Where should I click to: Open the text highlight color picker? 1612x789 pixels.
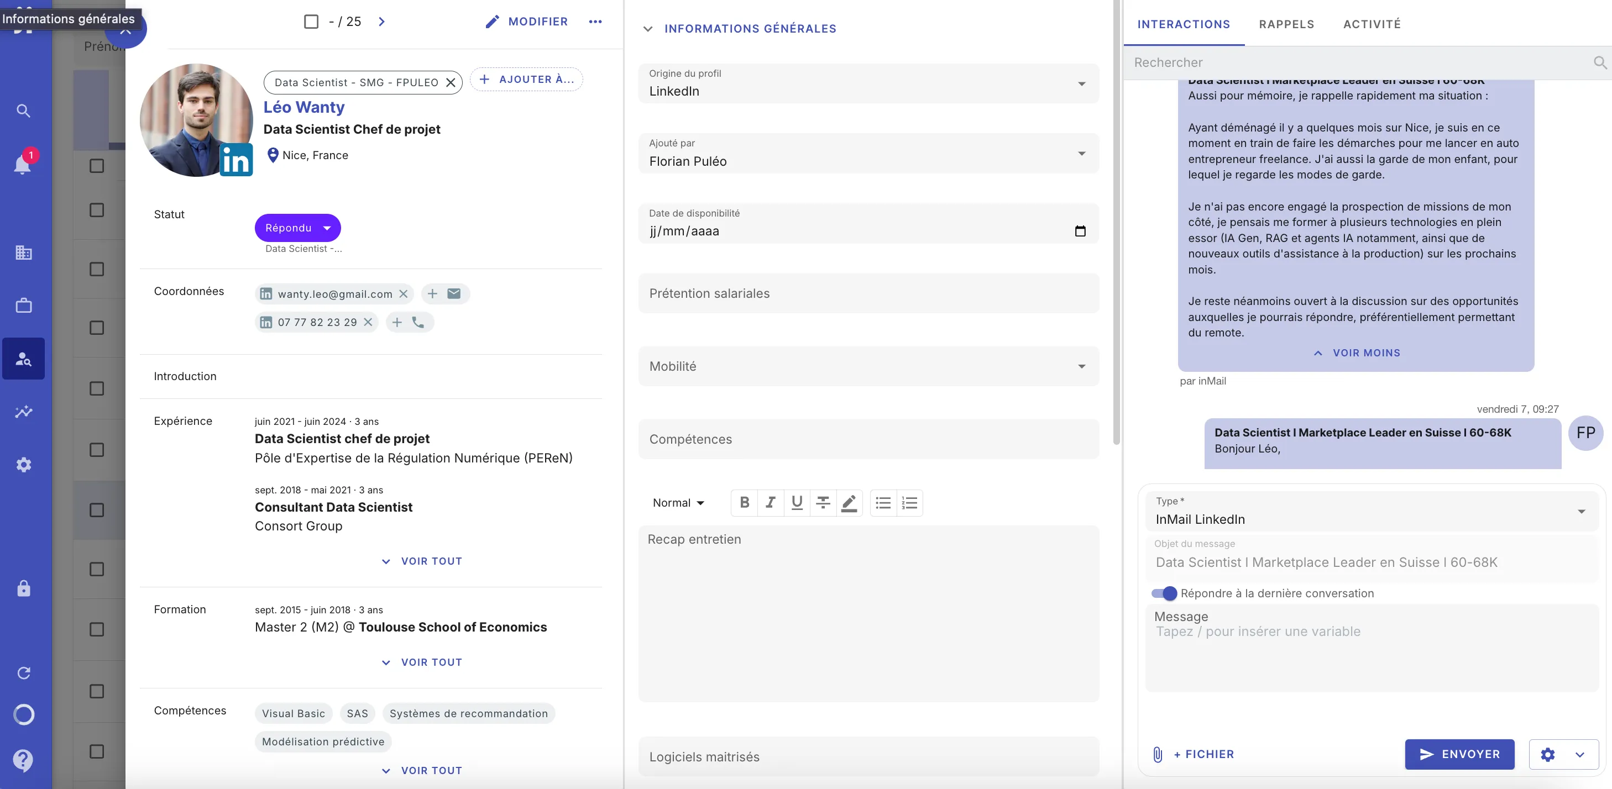coord(849,503)
